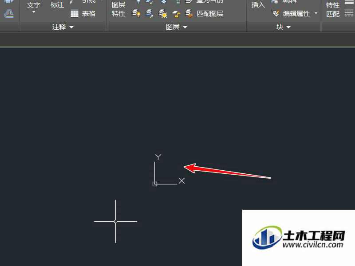
Task: Select the 标注 dimension tool
Action: [x=57, y=5]
